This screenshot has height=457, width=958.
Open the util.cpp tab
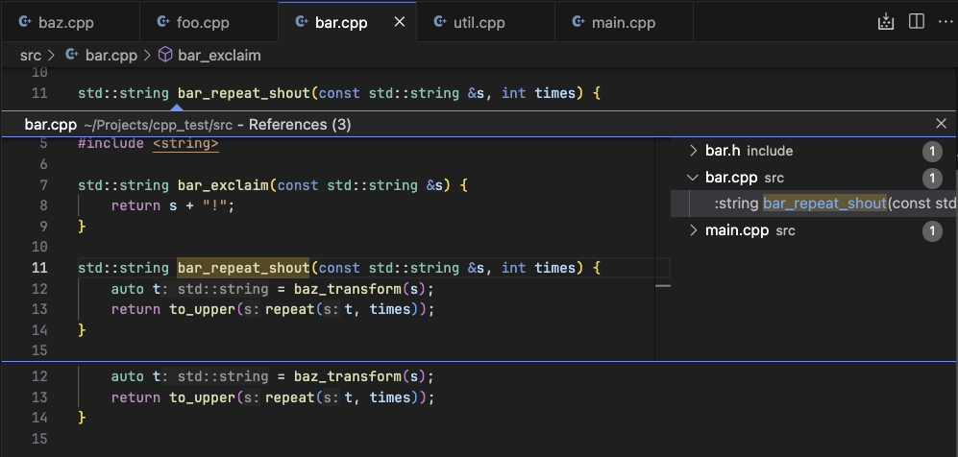[485, 23]
